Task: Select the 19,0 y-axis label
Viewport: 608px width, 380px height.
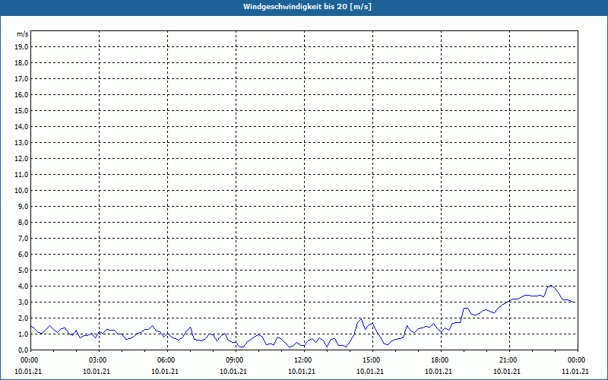Action: coord(21,46)
